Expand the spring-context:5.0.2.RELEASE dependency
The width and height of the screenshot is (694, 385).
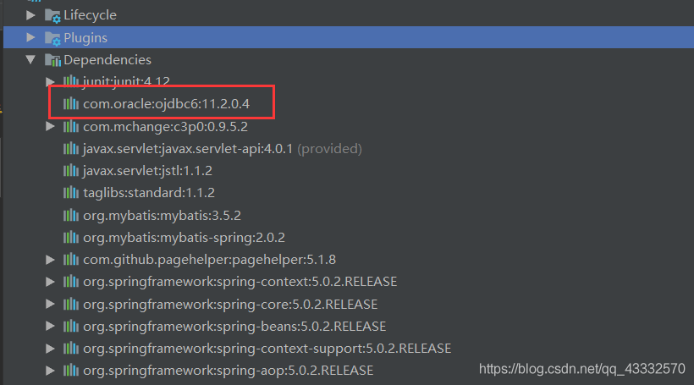point(51,282)
